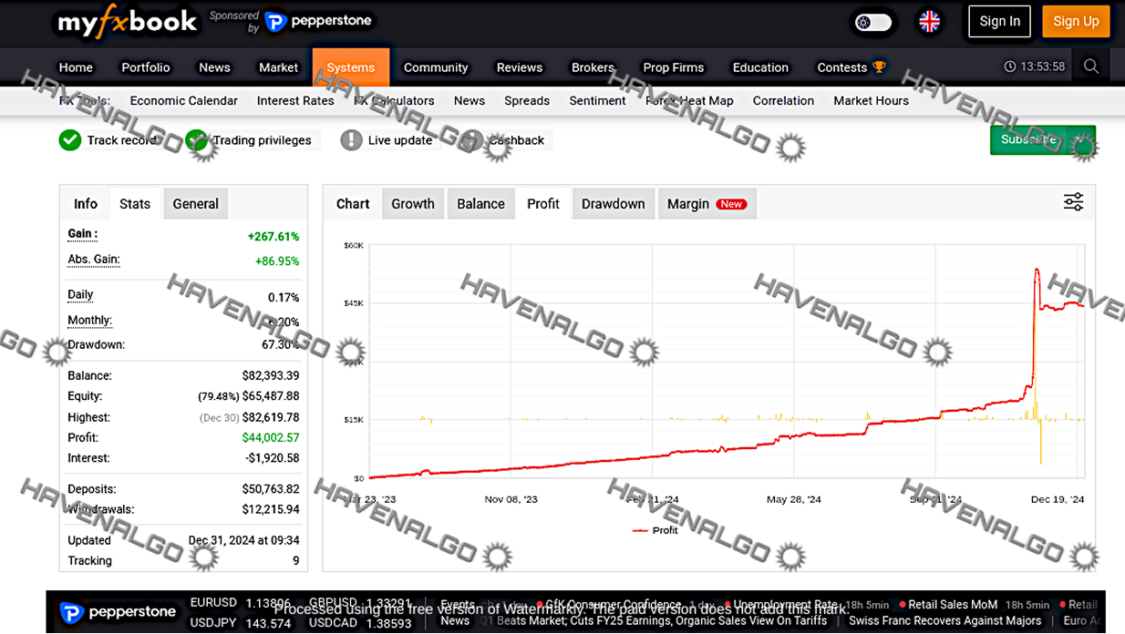This screenshot has width=1125, height=634.
Task: Open the Drawdown chart tab
Action: pyautogui.click(x=613, y=203)
